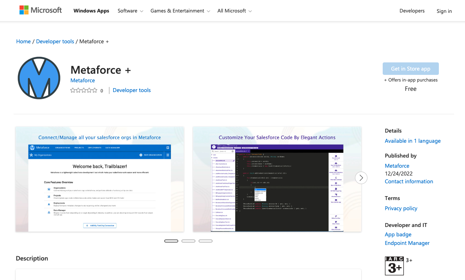Expand Games & Entertainment dropdown
Image resolution: width=465 pixels, height=280 pixels.
(180, 11)
